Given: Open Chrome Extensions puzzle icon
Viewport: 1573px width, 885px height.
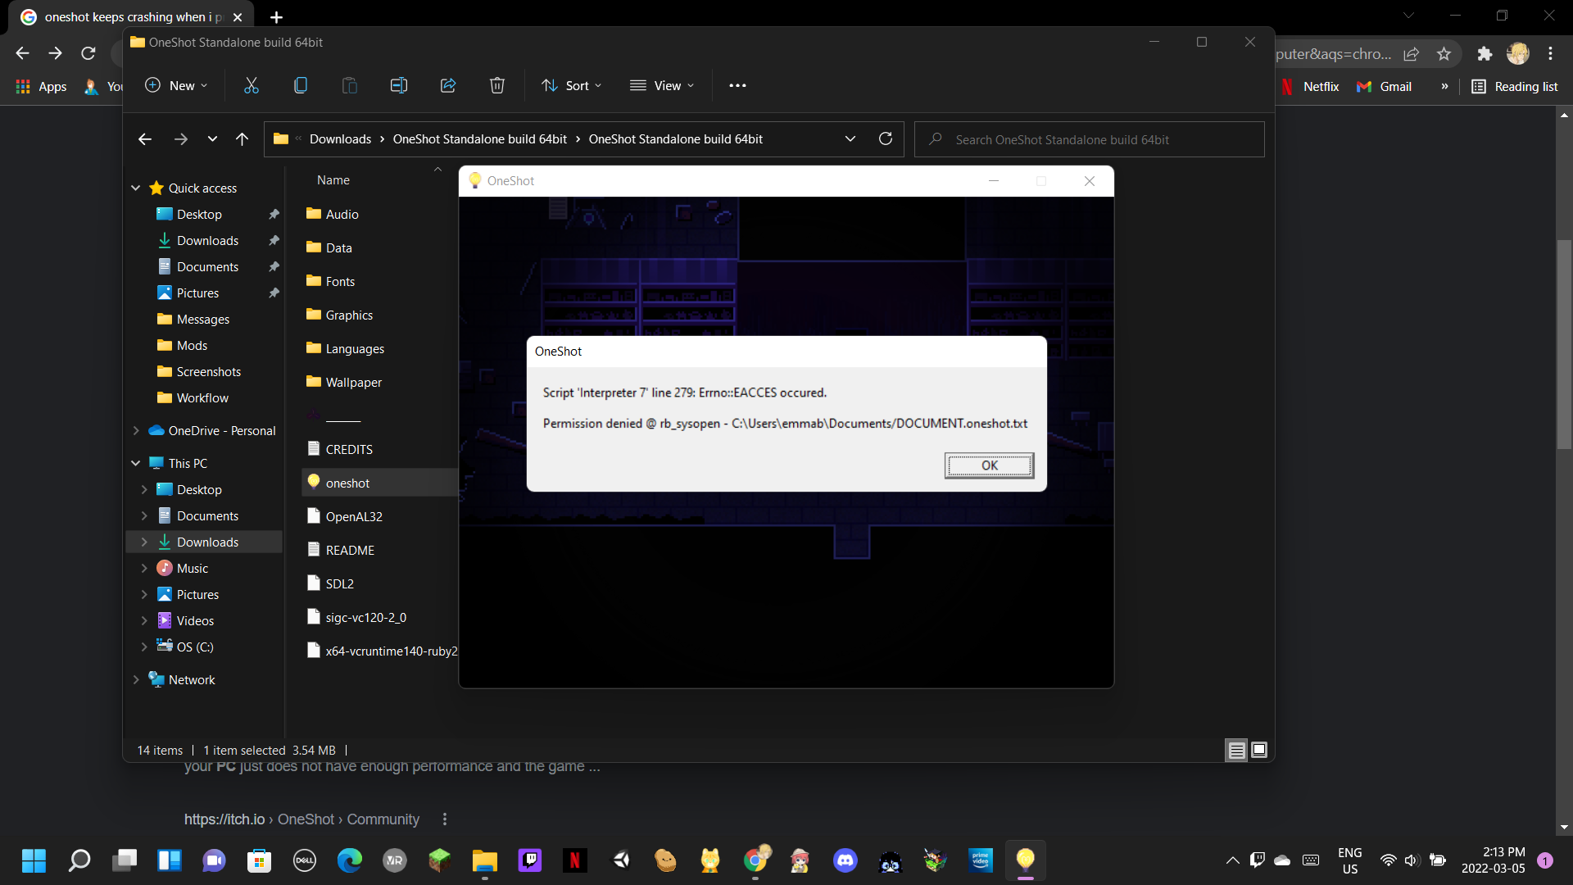Looking at the screenshot, I should click(1485, 54).
